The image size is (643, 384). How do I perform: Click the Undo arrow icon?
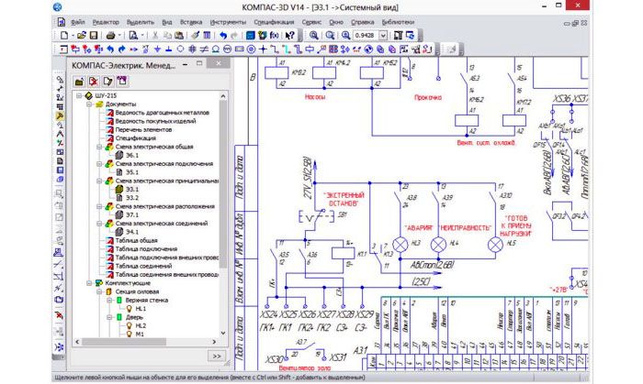tap(223, 35)
